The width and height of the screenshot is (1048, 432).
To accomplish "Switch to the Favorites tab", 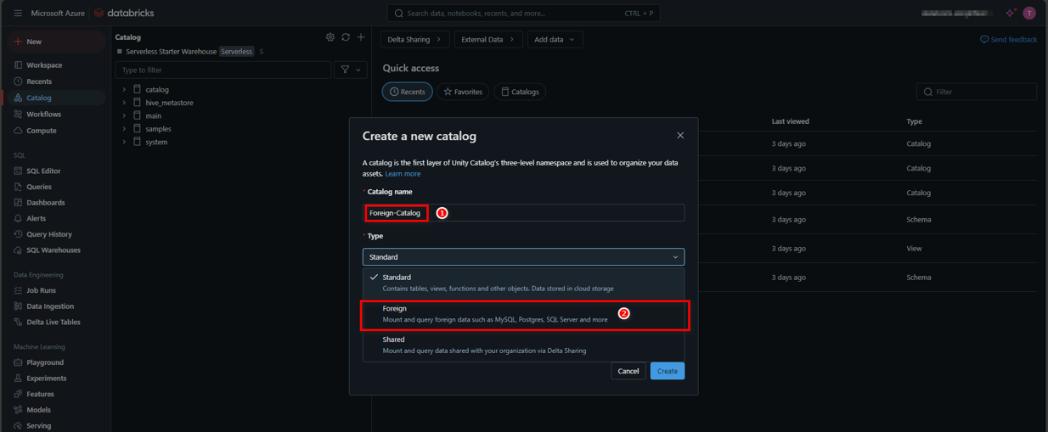I will click(x=463, y=92).
